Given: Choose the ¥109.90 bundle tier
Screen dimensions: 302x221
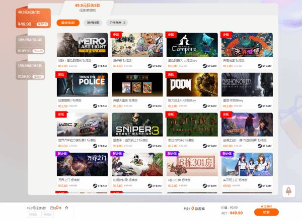Looking at the screenshot, I should pyautogui.click(x=30, y=45).
